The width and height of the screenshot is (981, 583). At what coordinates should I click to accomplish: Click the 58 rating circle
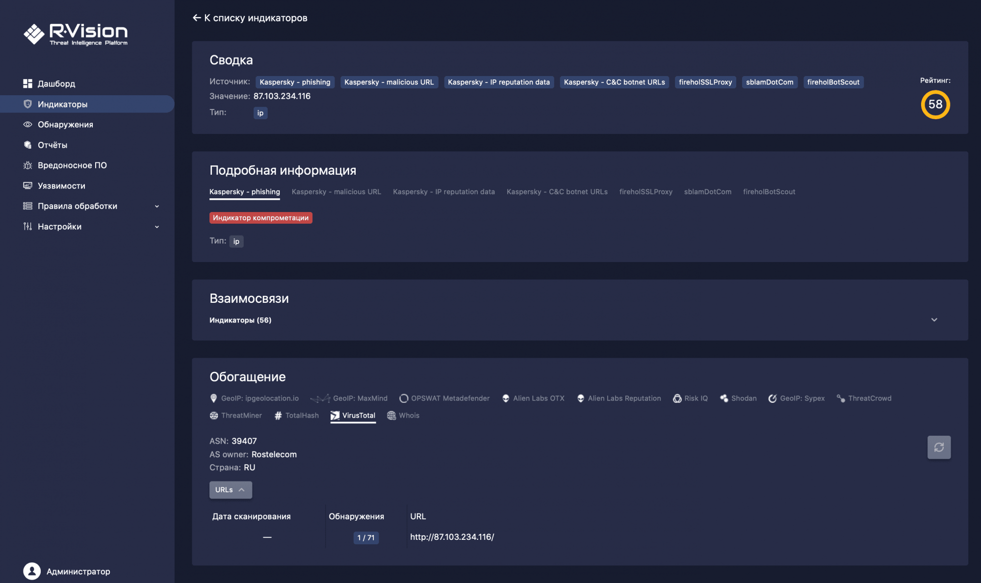(935, 105)
